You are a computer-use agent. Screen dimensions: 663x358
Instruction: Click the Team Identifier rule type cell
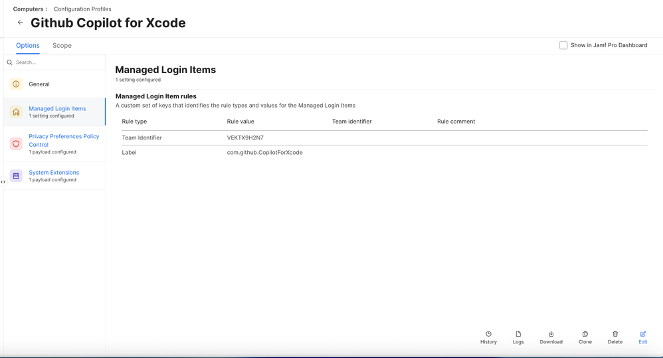tap(142, 137)
